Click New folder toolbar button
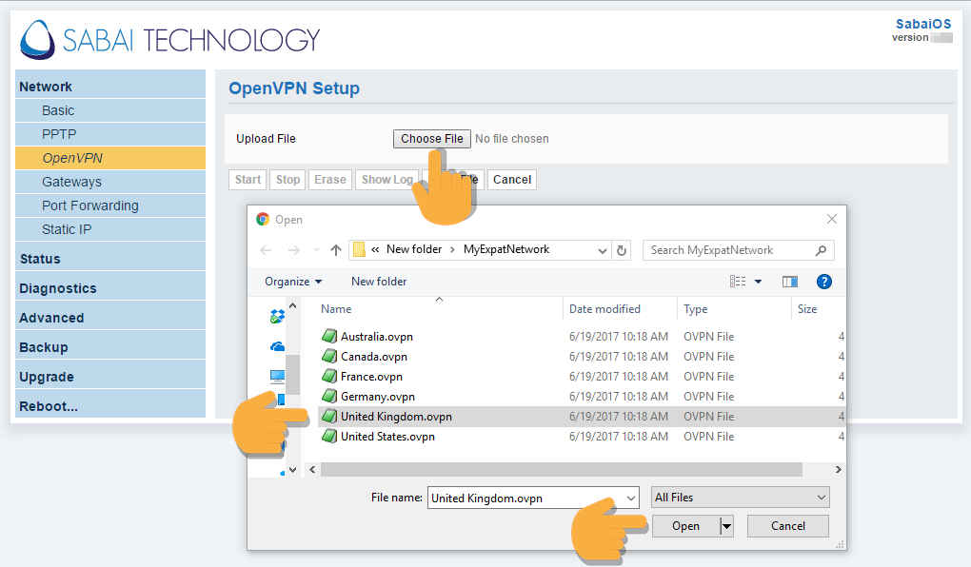971x567 pixels. point(379,282)
